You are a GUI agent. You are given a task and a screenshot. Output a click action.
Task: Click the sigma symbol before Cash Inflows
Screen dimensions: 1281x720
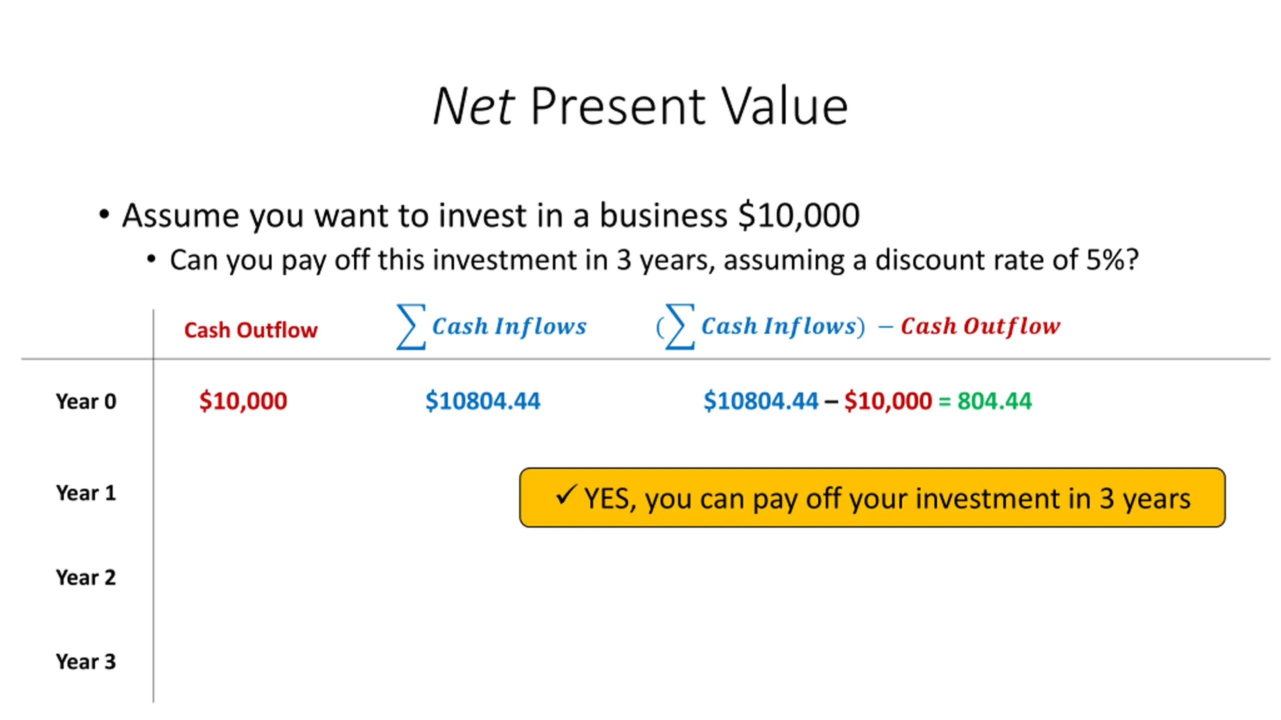click(x=411, y=326)
